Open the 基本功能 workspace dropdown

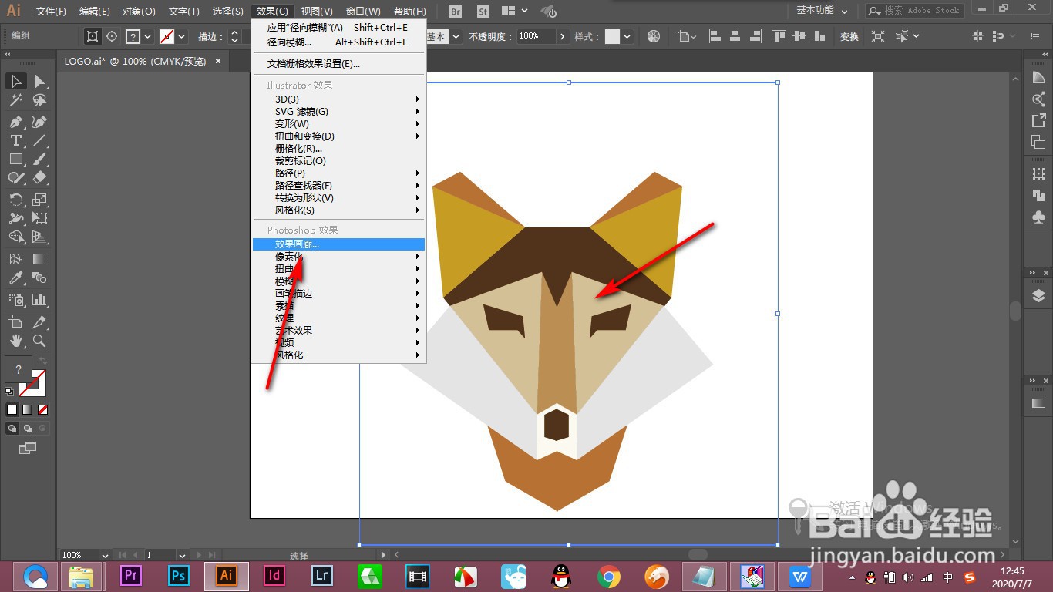pyautogui.click(x=822, y=11)
